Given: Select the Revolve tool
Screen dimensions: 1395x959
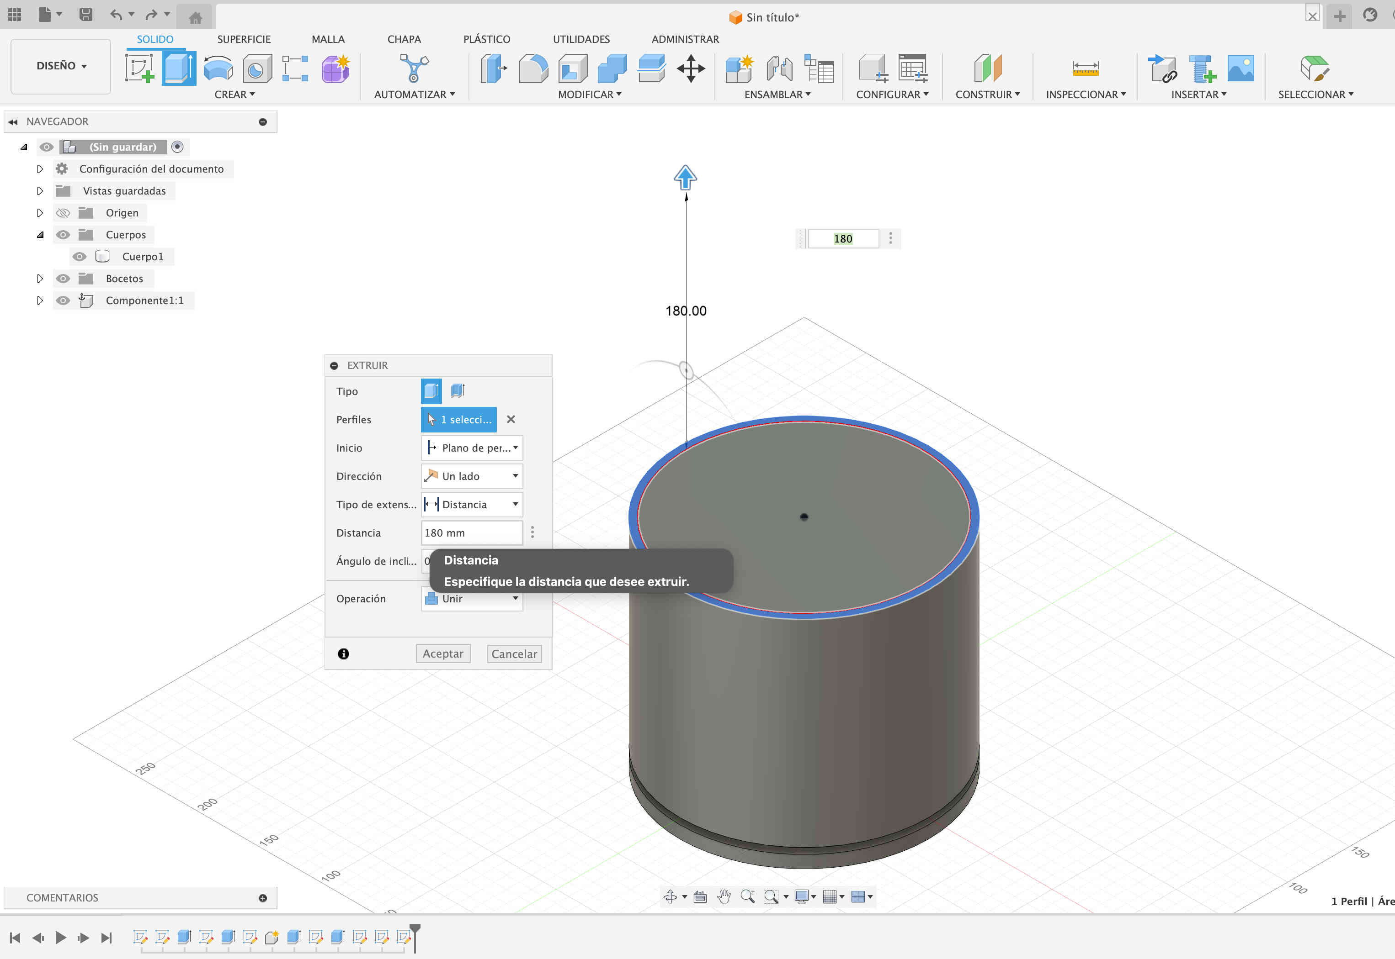Looking at the screenshot, I should point(218,68).
